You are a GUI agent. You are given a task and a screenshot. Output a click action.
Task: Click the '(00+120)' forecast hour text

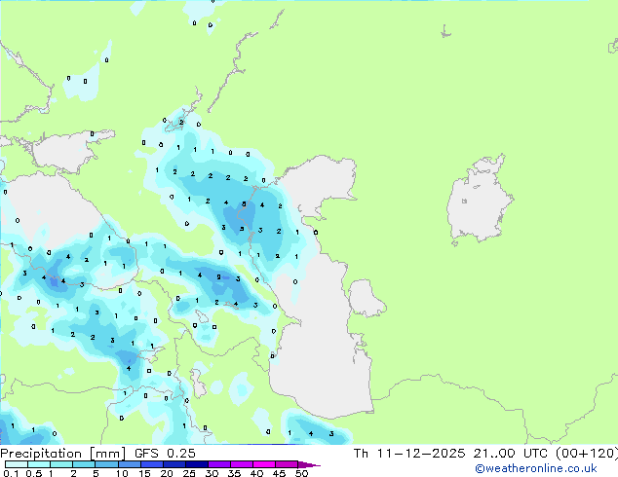tap(587, 454)
